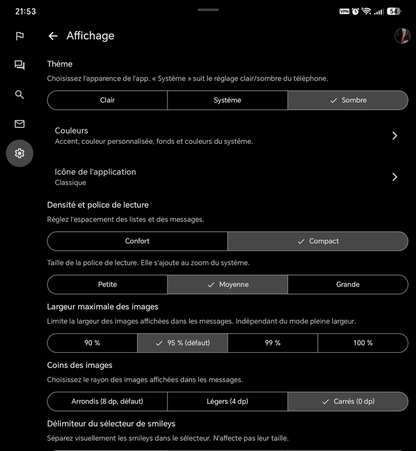Select the settings gear icon
This screenshot has height=451, width=416.
[20, 153]
